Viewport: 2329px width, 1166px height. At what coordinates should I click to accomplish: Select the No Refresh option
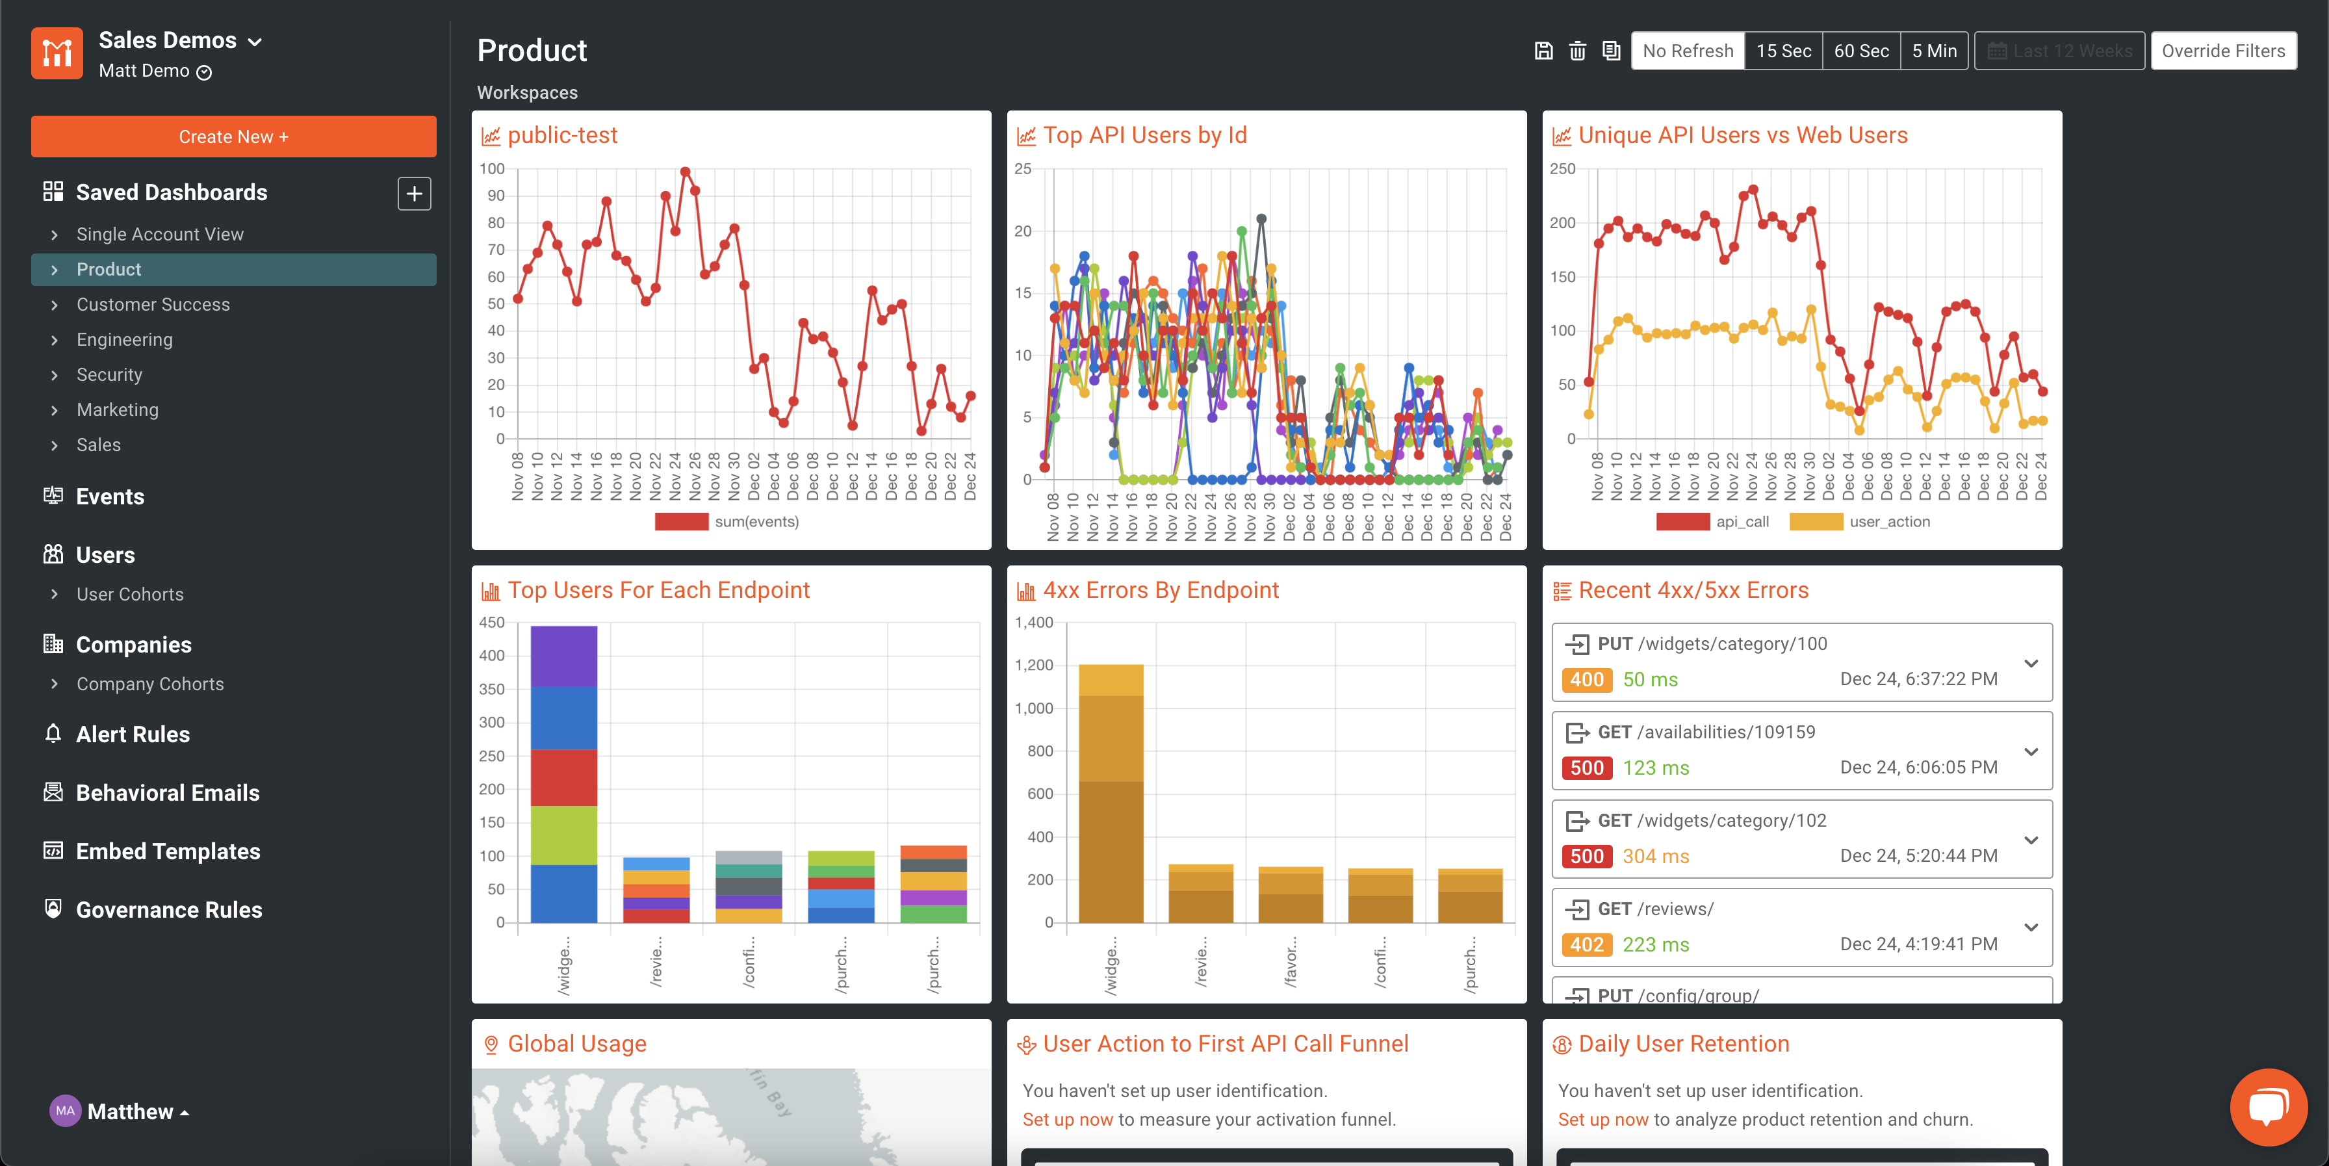coord(1687,51)
